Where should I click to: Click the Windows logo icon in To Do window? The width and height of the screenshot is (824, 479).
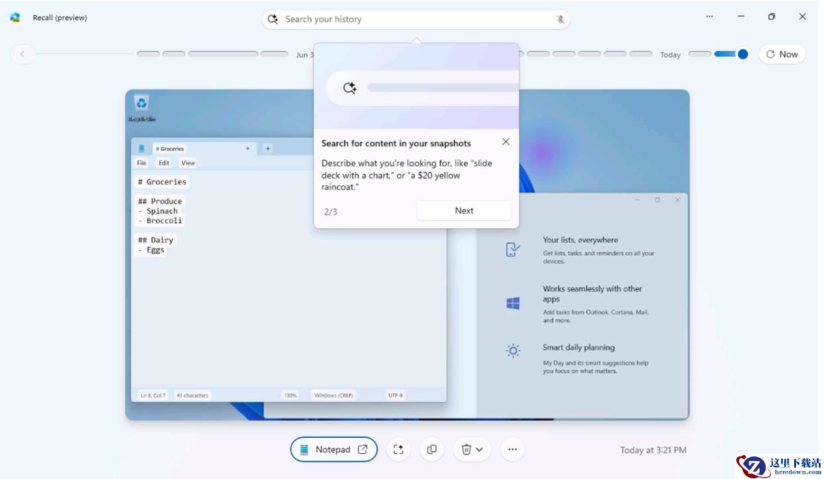click(x=513, y=303)
